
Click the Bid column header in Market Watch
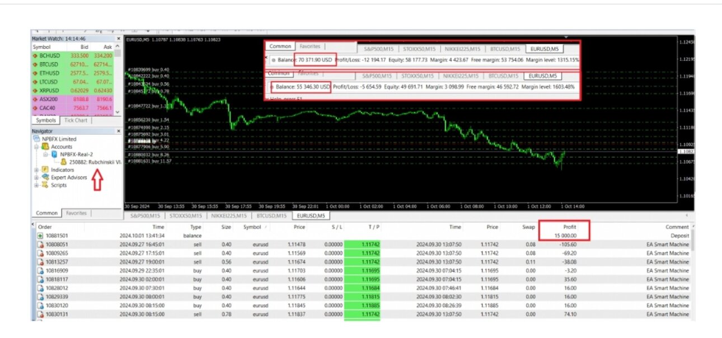(x=84, y=47)
